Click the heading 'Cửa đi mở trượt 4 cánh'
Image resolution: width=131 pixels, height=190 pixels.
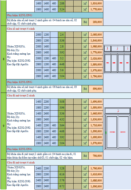tap(21, 162)
